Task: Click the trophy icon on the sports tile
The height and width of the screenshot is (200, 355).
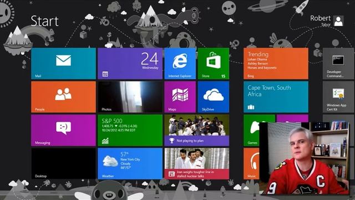Action: point(172,141)
